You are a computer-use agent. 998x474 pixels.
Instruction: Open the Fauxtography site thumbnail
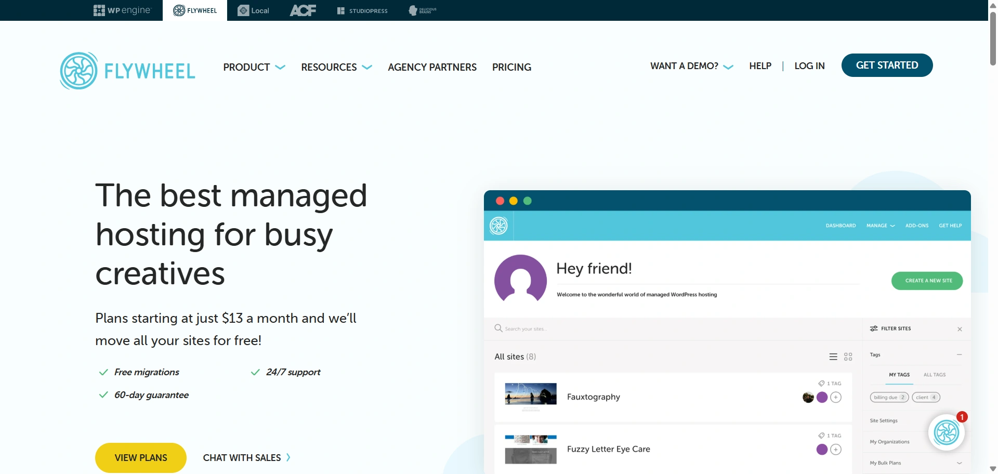tap(531, 397)
